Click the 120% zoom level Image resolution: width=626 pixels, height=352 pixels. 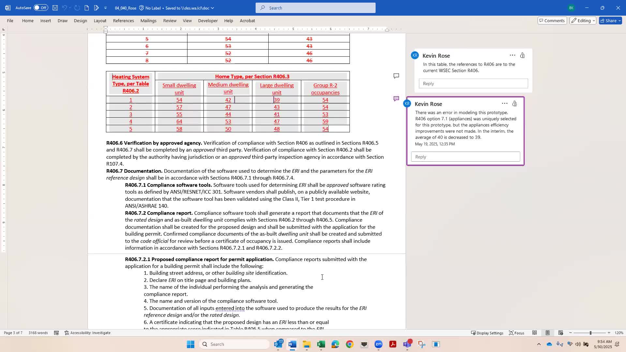pos(619,333)
